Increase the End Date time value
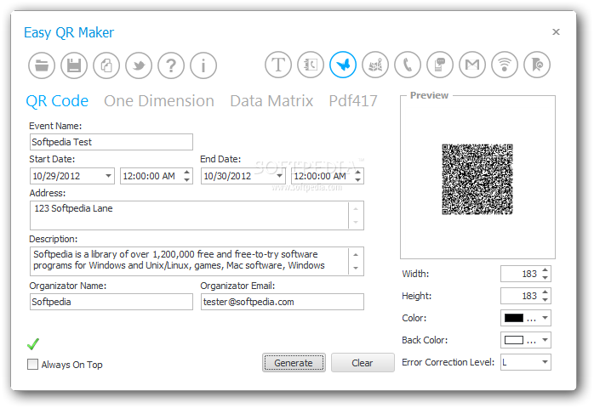This screenshot has width=594, height=408. (358, 173)
